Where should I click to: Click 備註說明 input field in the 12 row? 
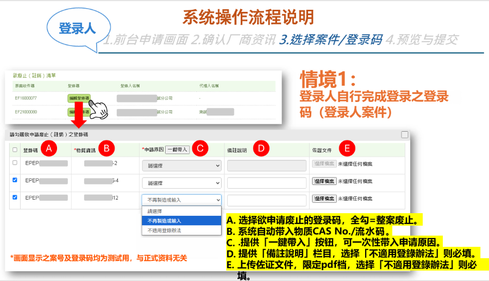point(267,200)
